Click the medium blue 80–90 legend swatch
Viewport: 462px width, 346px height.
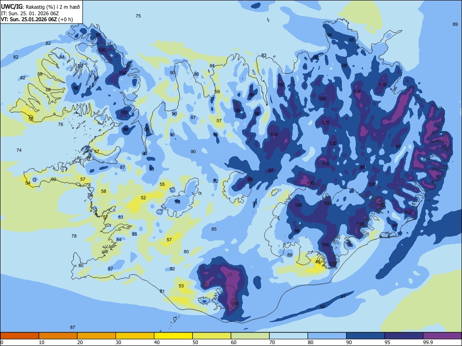(327, 336)
